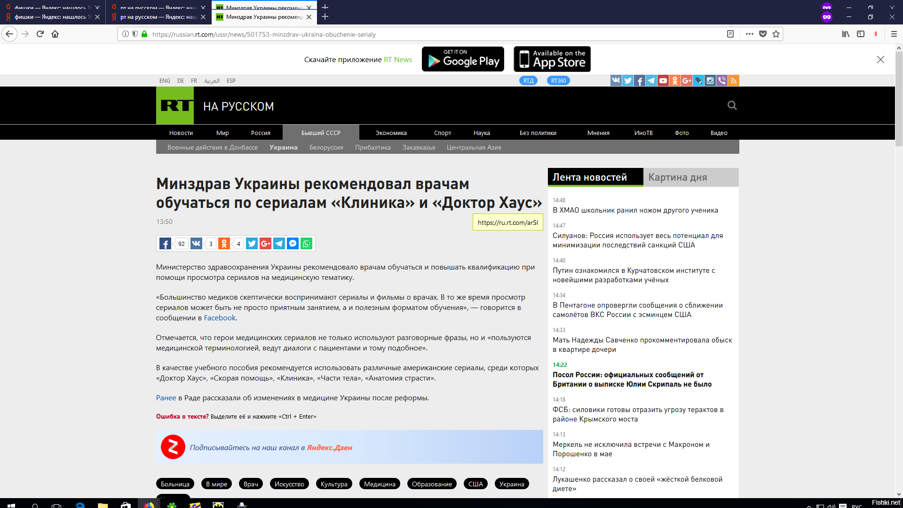Open 'Военные действия в Донбассе' subsection
The width and height of the screenshot is (903, 508).
[212, 147]
